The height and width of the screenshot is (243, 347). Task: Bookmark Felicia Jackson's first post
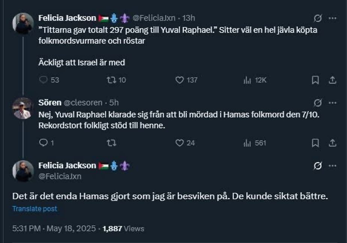tap(316, 80)
